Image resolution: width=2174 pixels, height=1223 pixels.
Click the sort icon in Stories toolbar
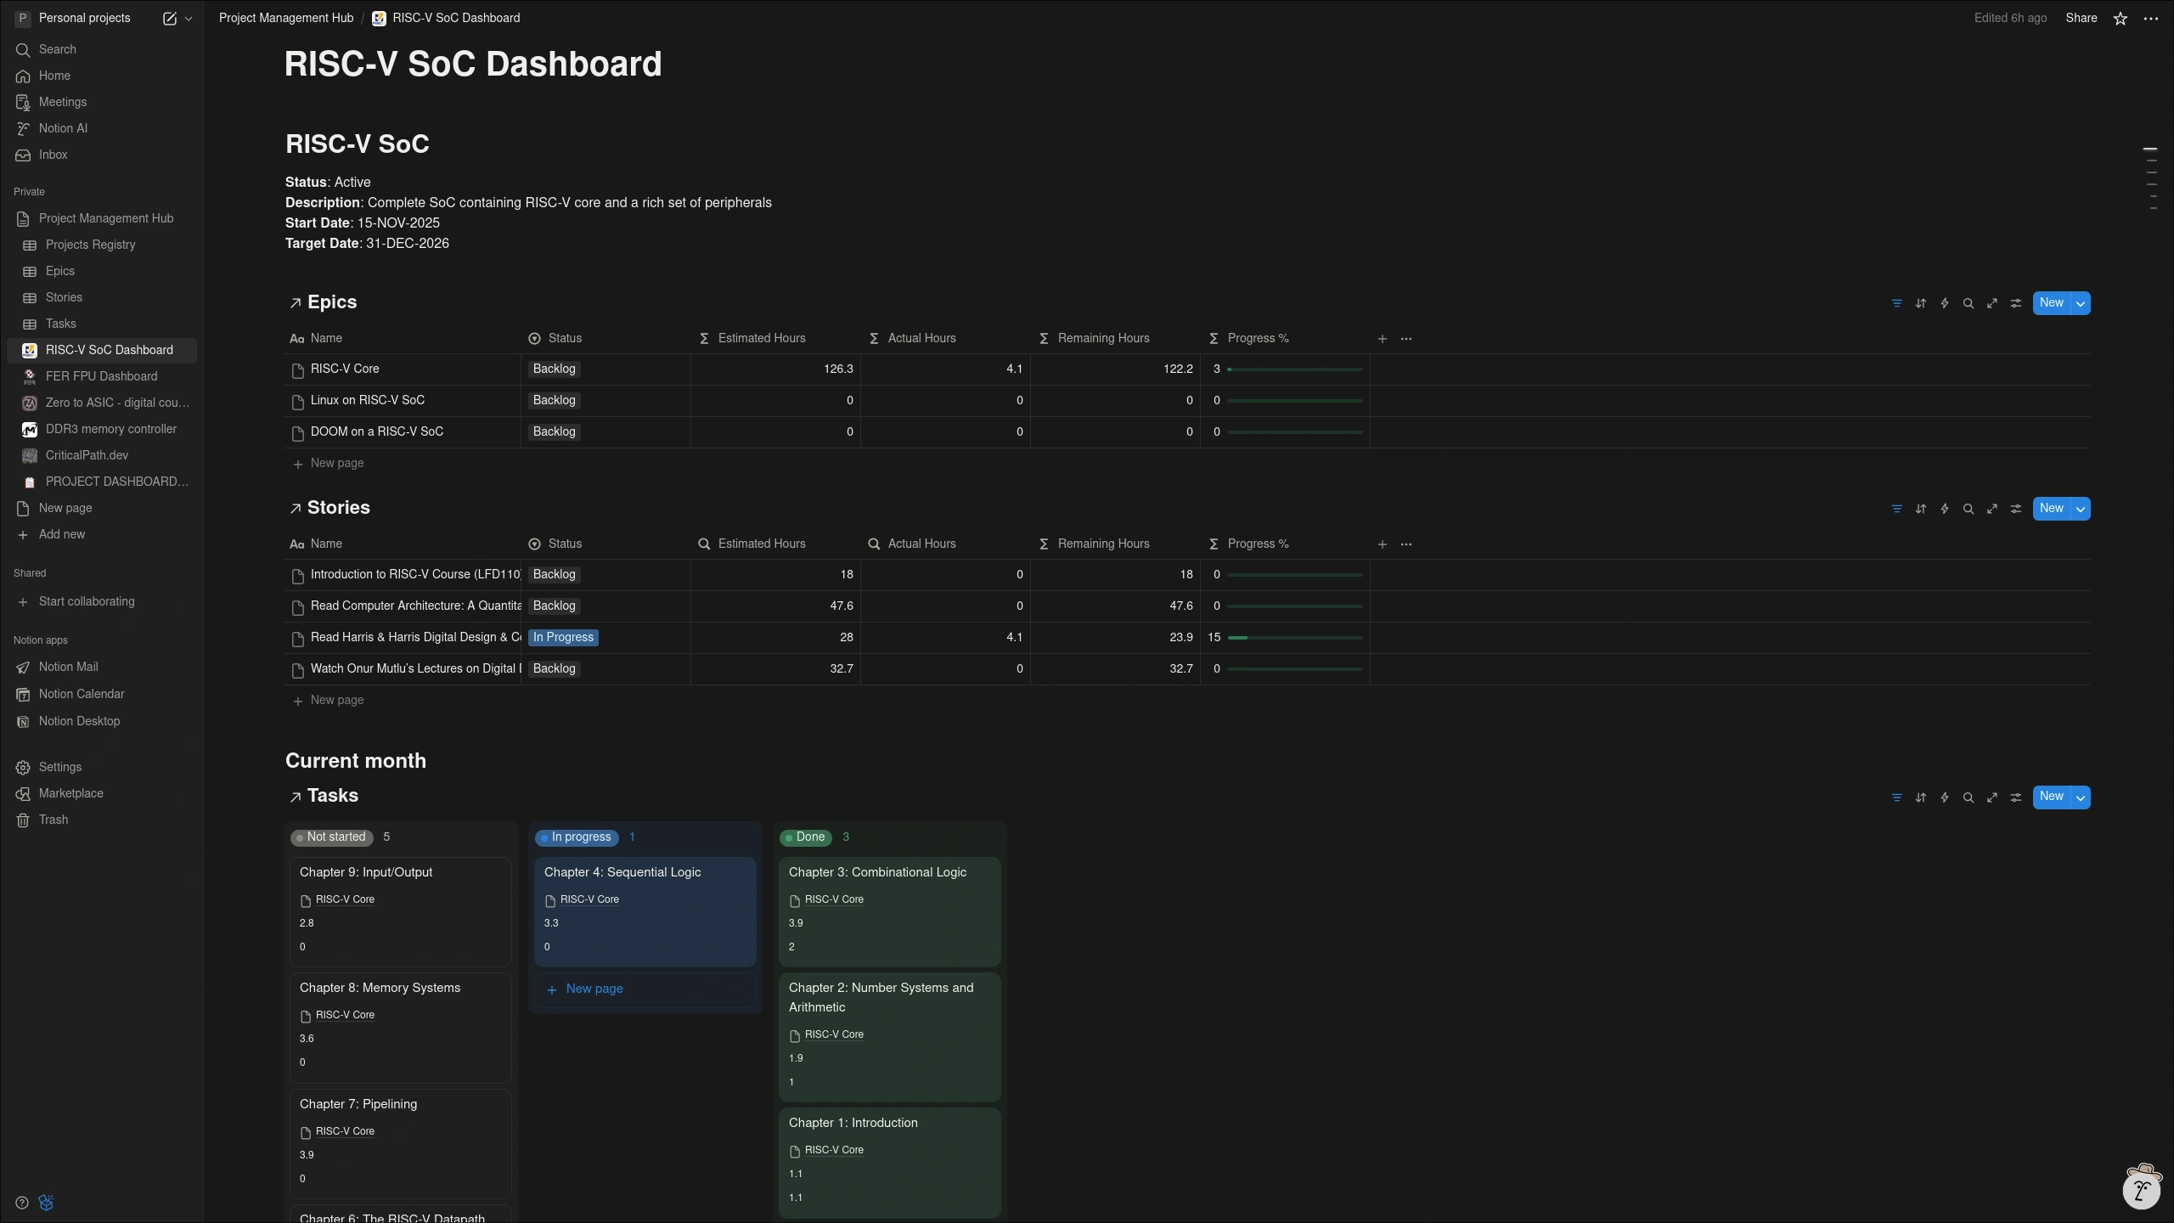coord(1920,509)
